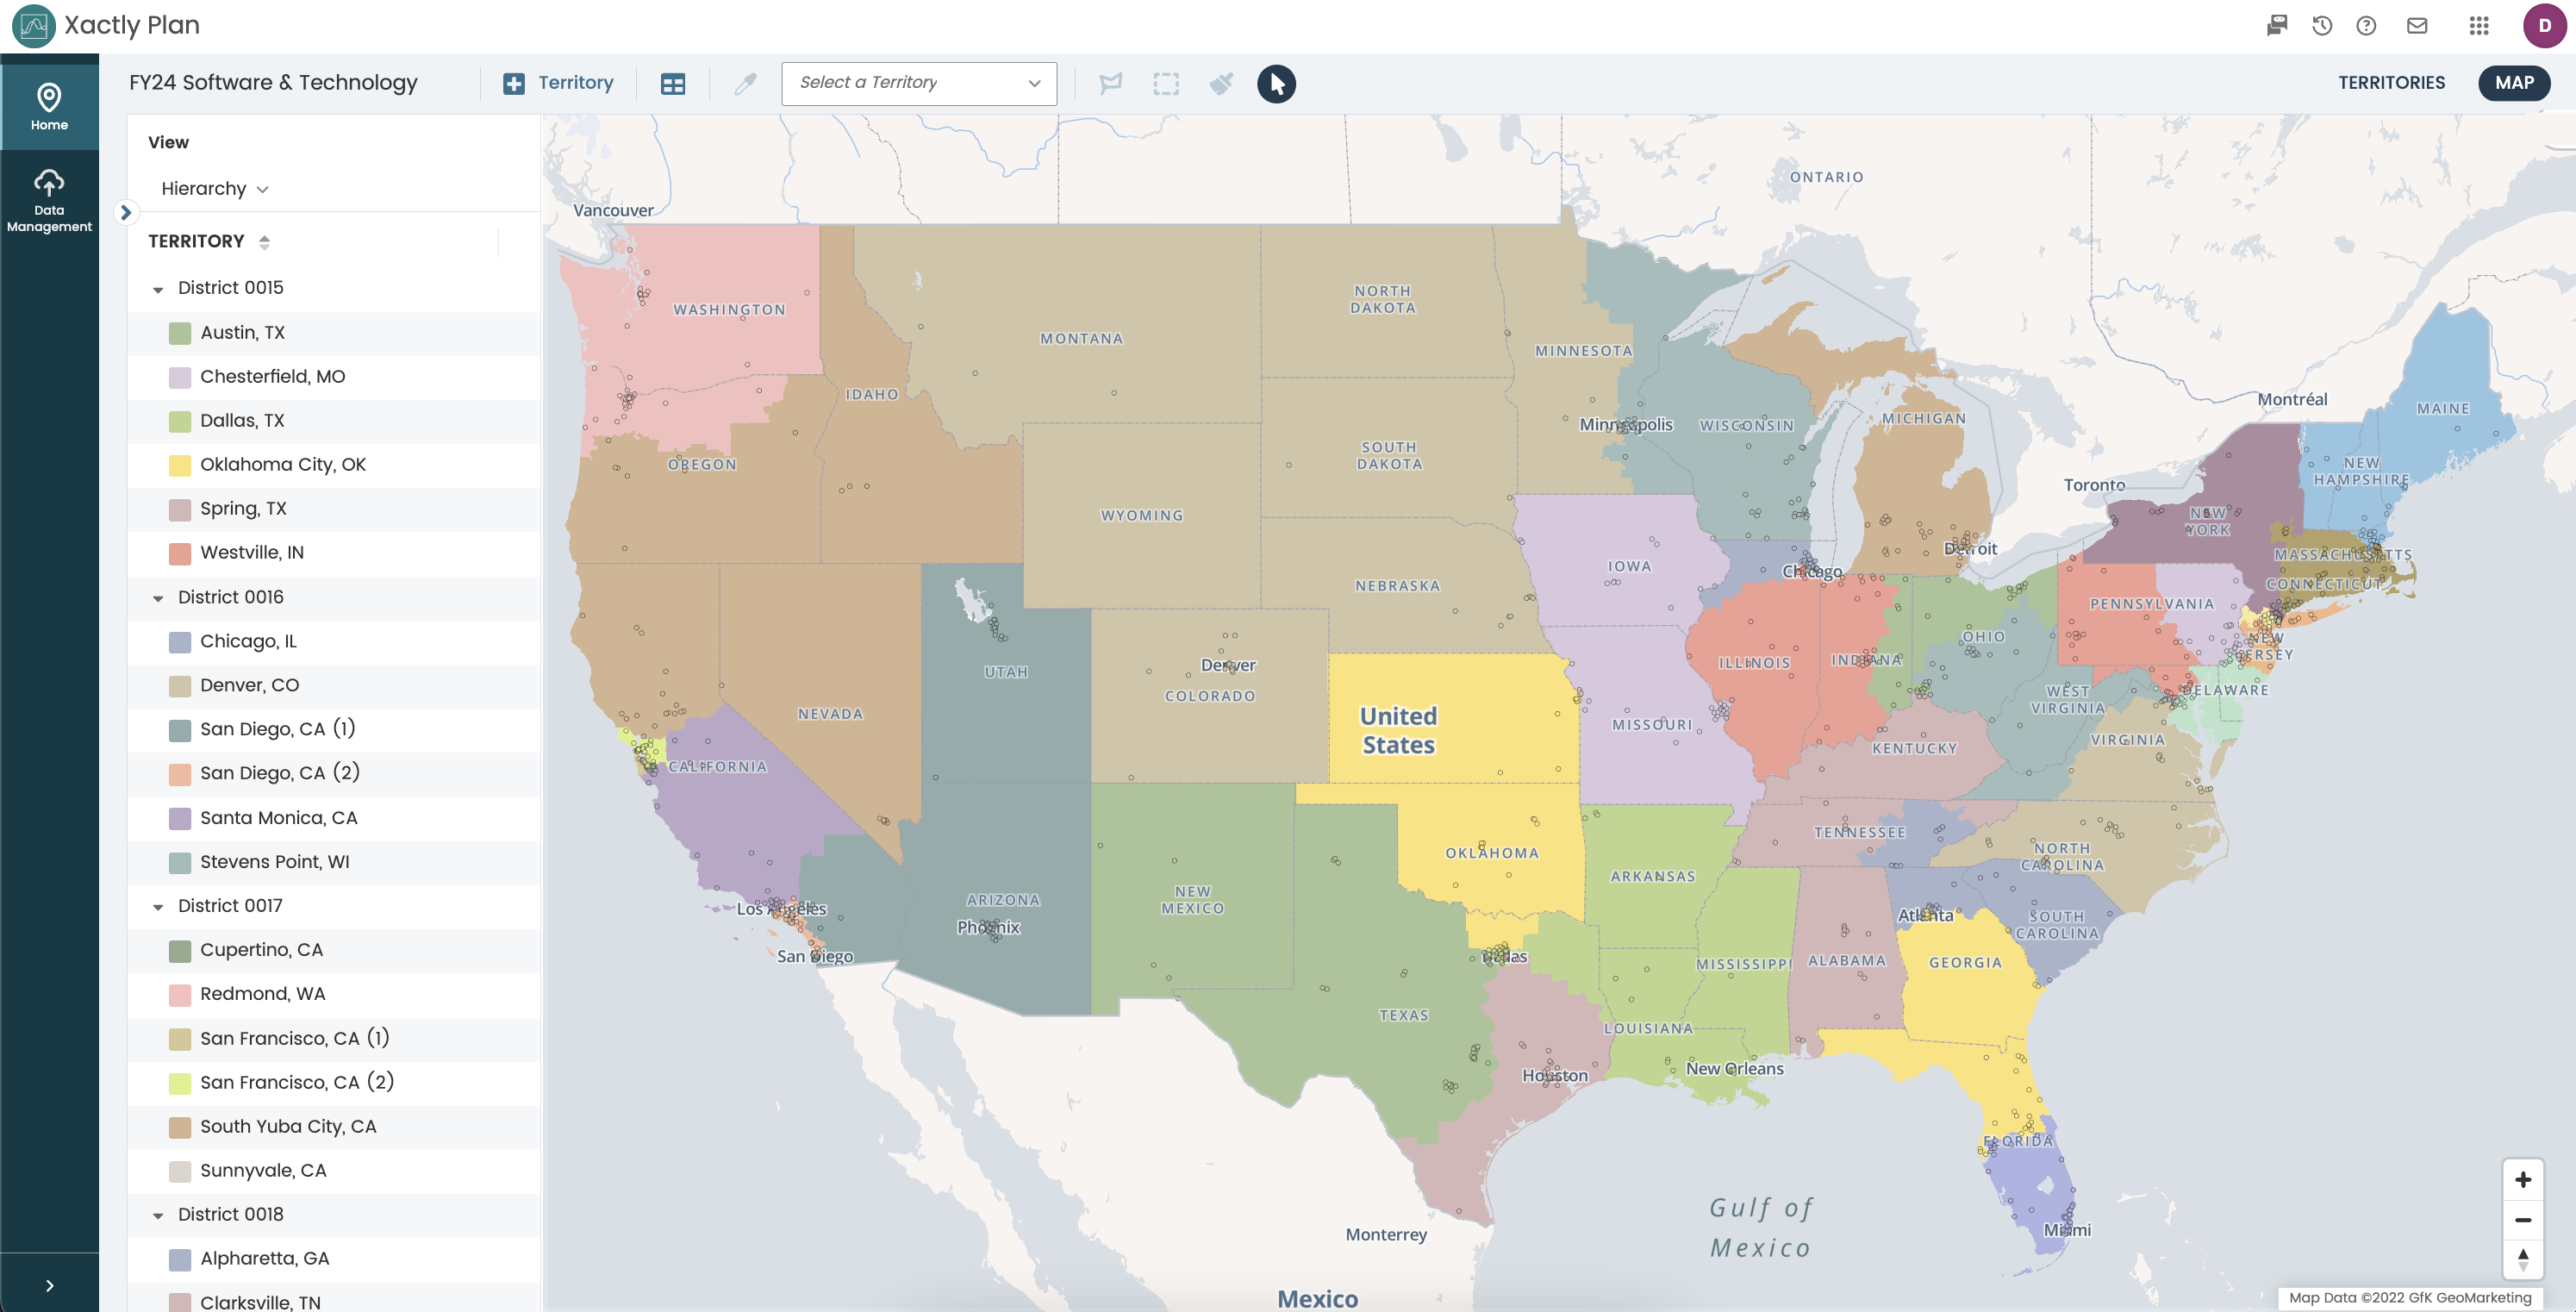
Task: Open the Hierarchy view dropdown
Action: (214, 189)
